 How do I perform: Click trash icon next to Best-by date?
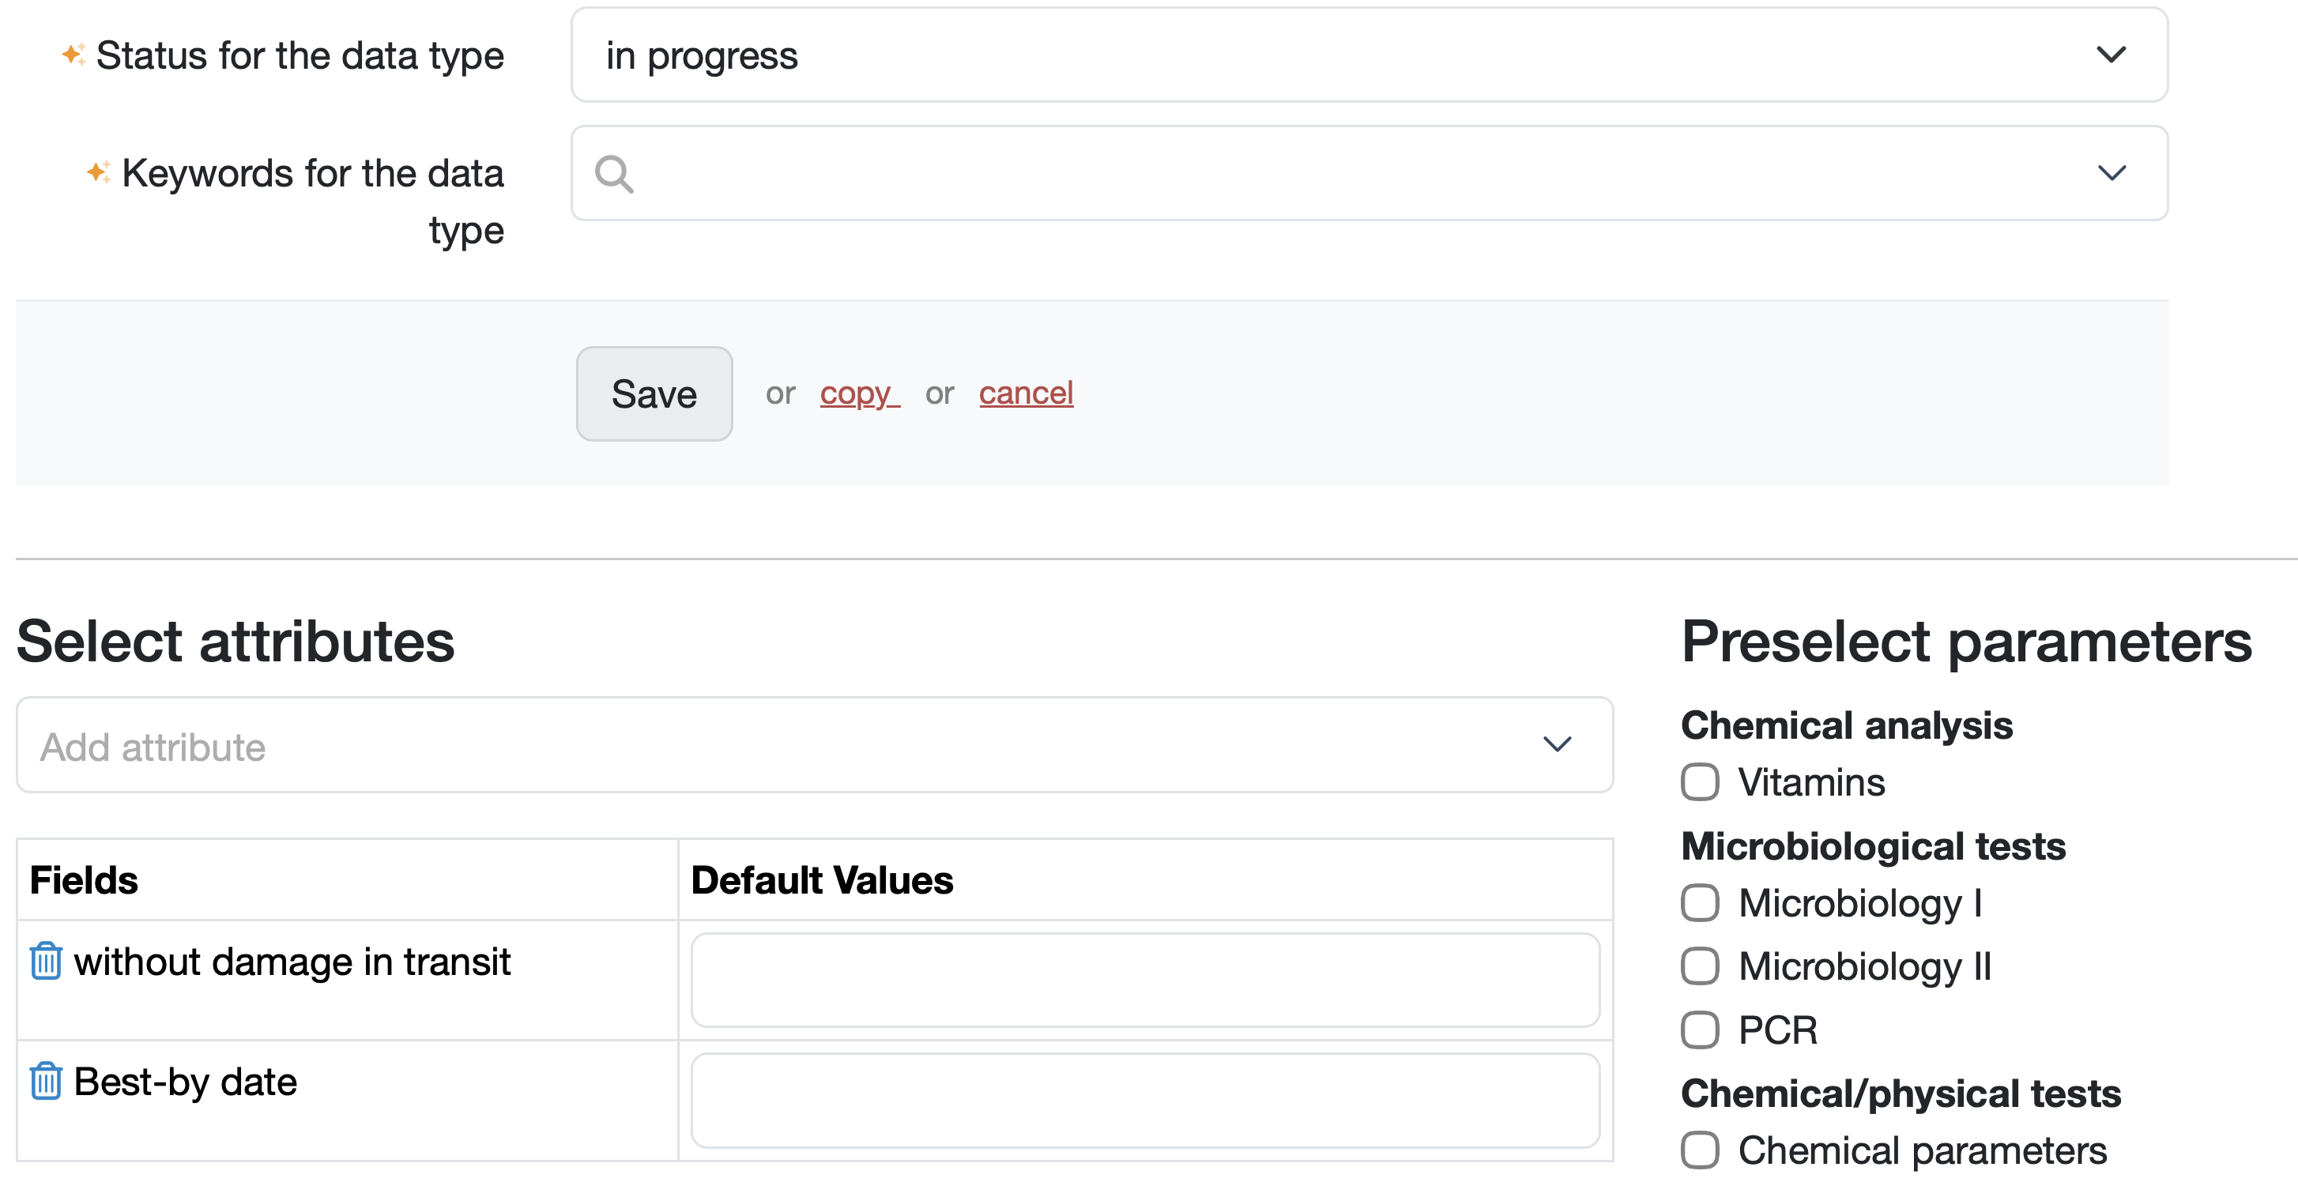click(x=46, y=1081)
